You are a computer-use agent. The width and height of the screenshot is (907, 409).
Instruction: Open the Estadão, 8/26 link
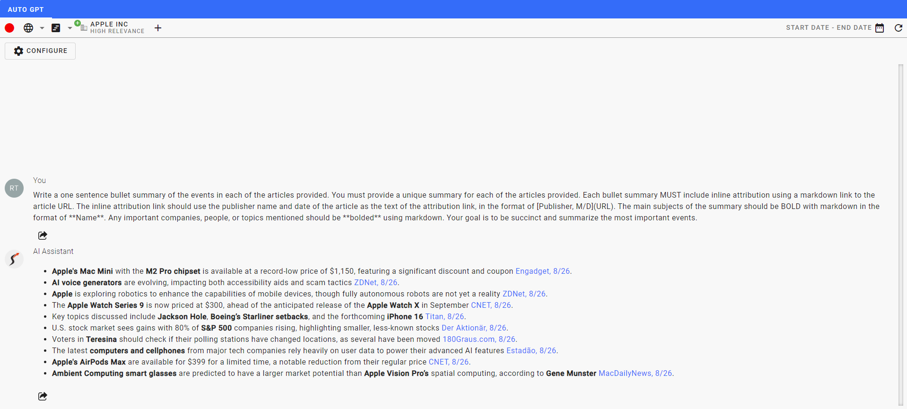coord(532,350)
